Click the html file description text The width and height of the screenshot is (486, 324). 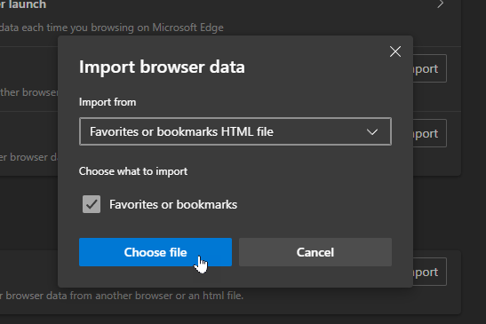122,296
